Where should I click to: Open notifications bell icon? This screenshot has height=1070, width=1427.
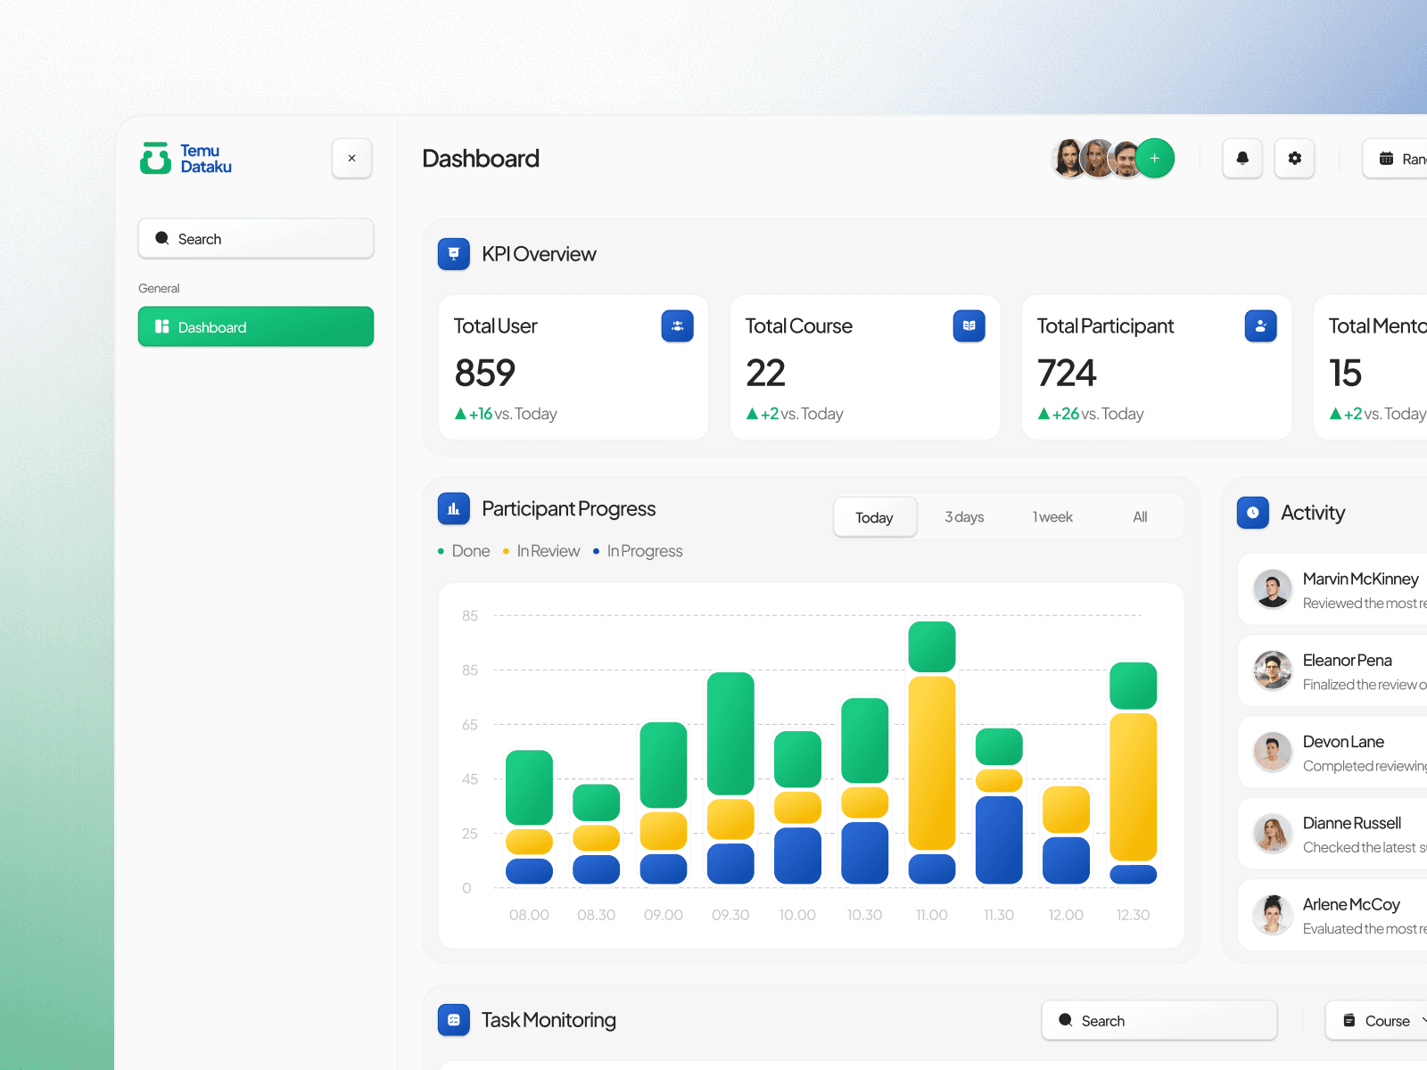[x=1242, y=159]
